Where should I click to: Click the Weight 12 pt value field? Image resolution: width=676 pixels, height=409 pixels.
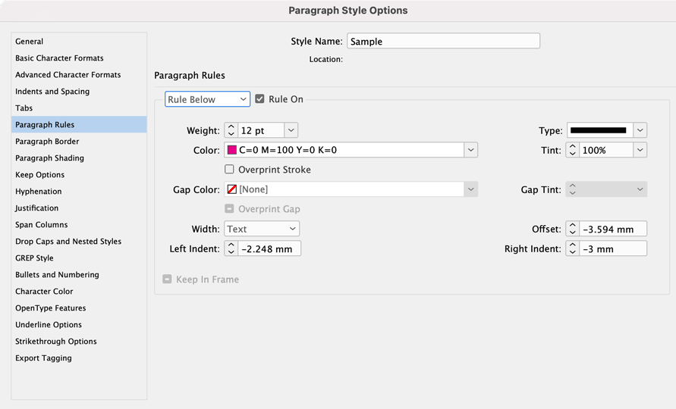(x=261, y=130)
